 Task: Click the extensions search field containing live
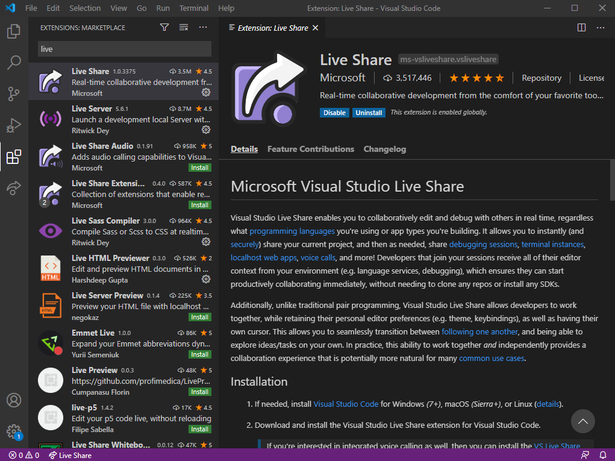[125, 49]
